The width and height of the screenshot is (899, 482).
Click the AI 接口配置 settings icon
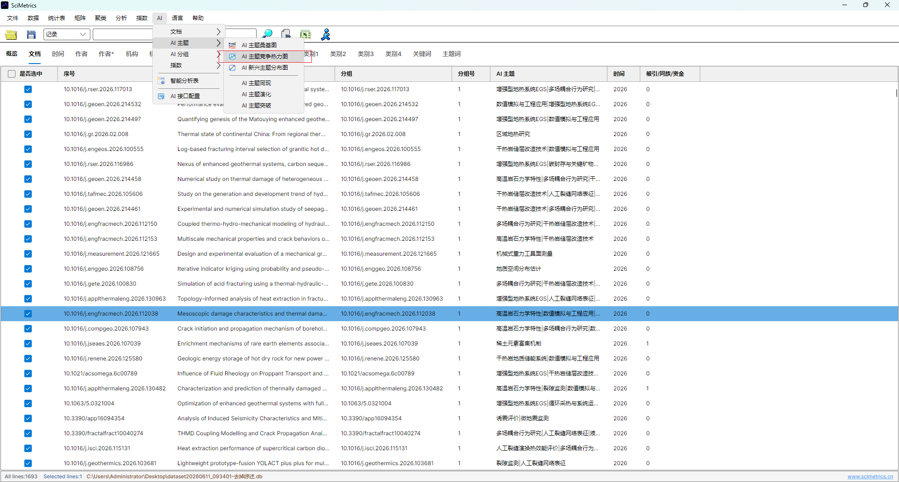pos(161,96)
